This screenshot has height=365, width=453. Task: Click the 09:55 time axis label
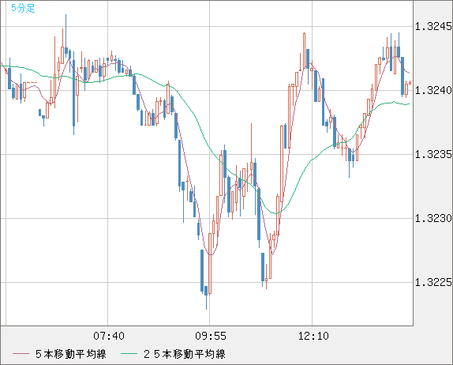tap(211, 336)
